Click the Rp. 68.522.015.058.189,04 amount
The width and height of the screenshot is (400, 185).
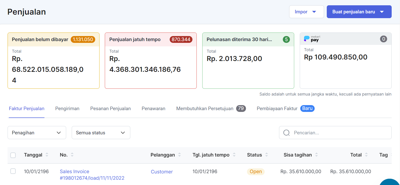pyautogui.click(x=48, y=70)
